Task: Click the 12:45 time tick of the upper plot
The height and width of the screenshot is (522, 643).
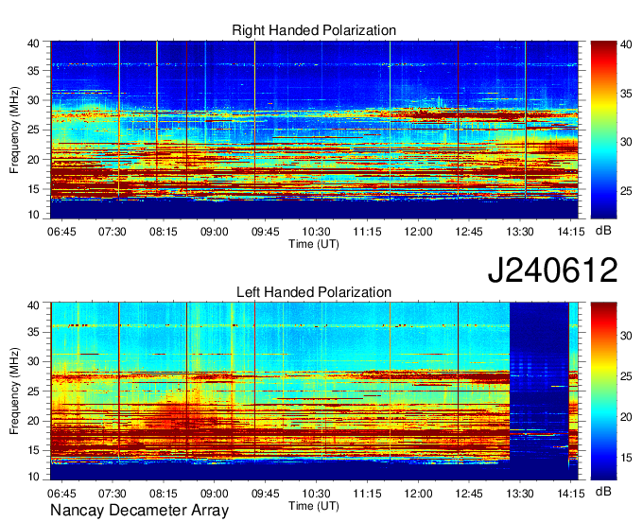Action: (x=469, y=232)
